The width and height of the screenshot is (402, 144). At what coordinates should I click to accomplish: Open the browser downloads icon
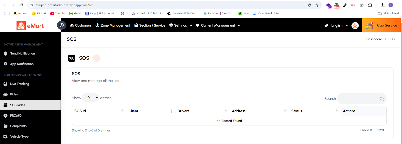[382, 5]
